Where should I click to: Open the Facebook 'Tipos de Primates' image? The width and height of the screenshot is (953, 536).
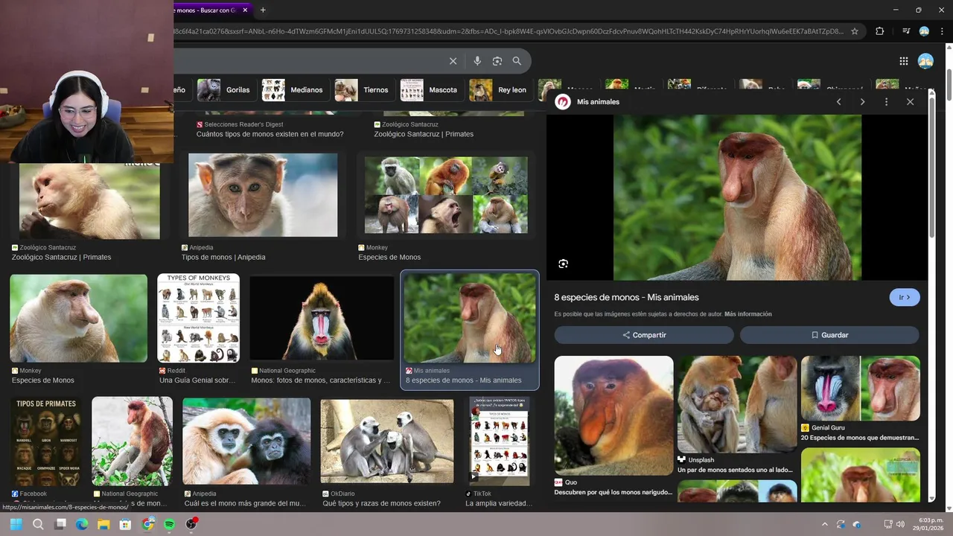[x=46, y=441]
